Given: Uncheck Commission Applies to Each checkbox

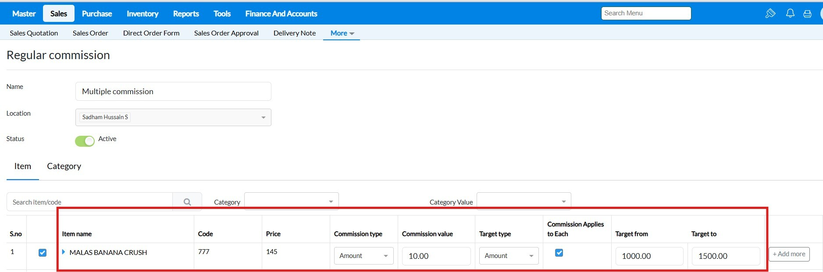Looking at the screenshot, I should (x=559, y=253).
